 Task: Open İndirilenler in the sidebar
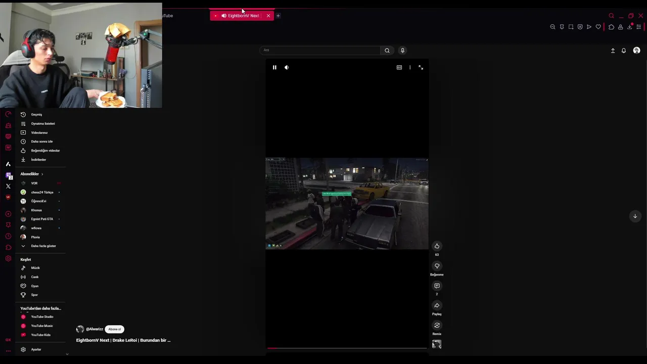click(x=40, y=160)
